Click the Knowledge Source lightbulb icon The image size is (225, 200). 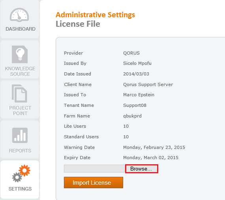pos(20,55)
